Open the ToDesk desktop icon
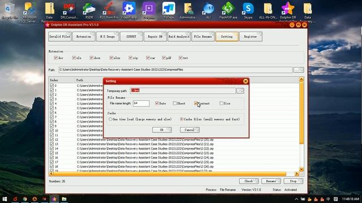The image size is (362, 203). pos(169,10)
